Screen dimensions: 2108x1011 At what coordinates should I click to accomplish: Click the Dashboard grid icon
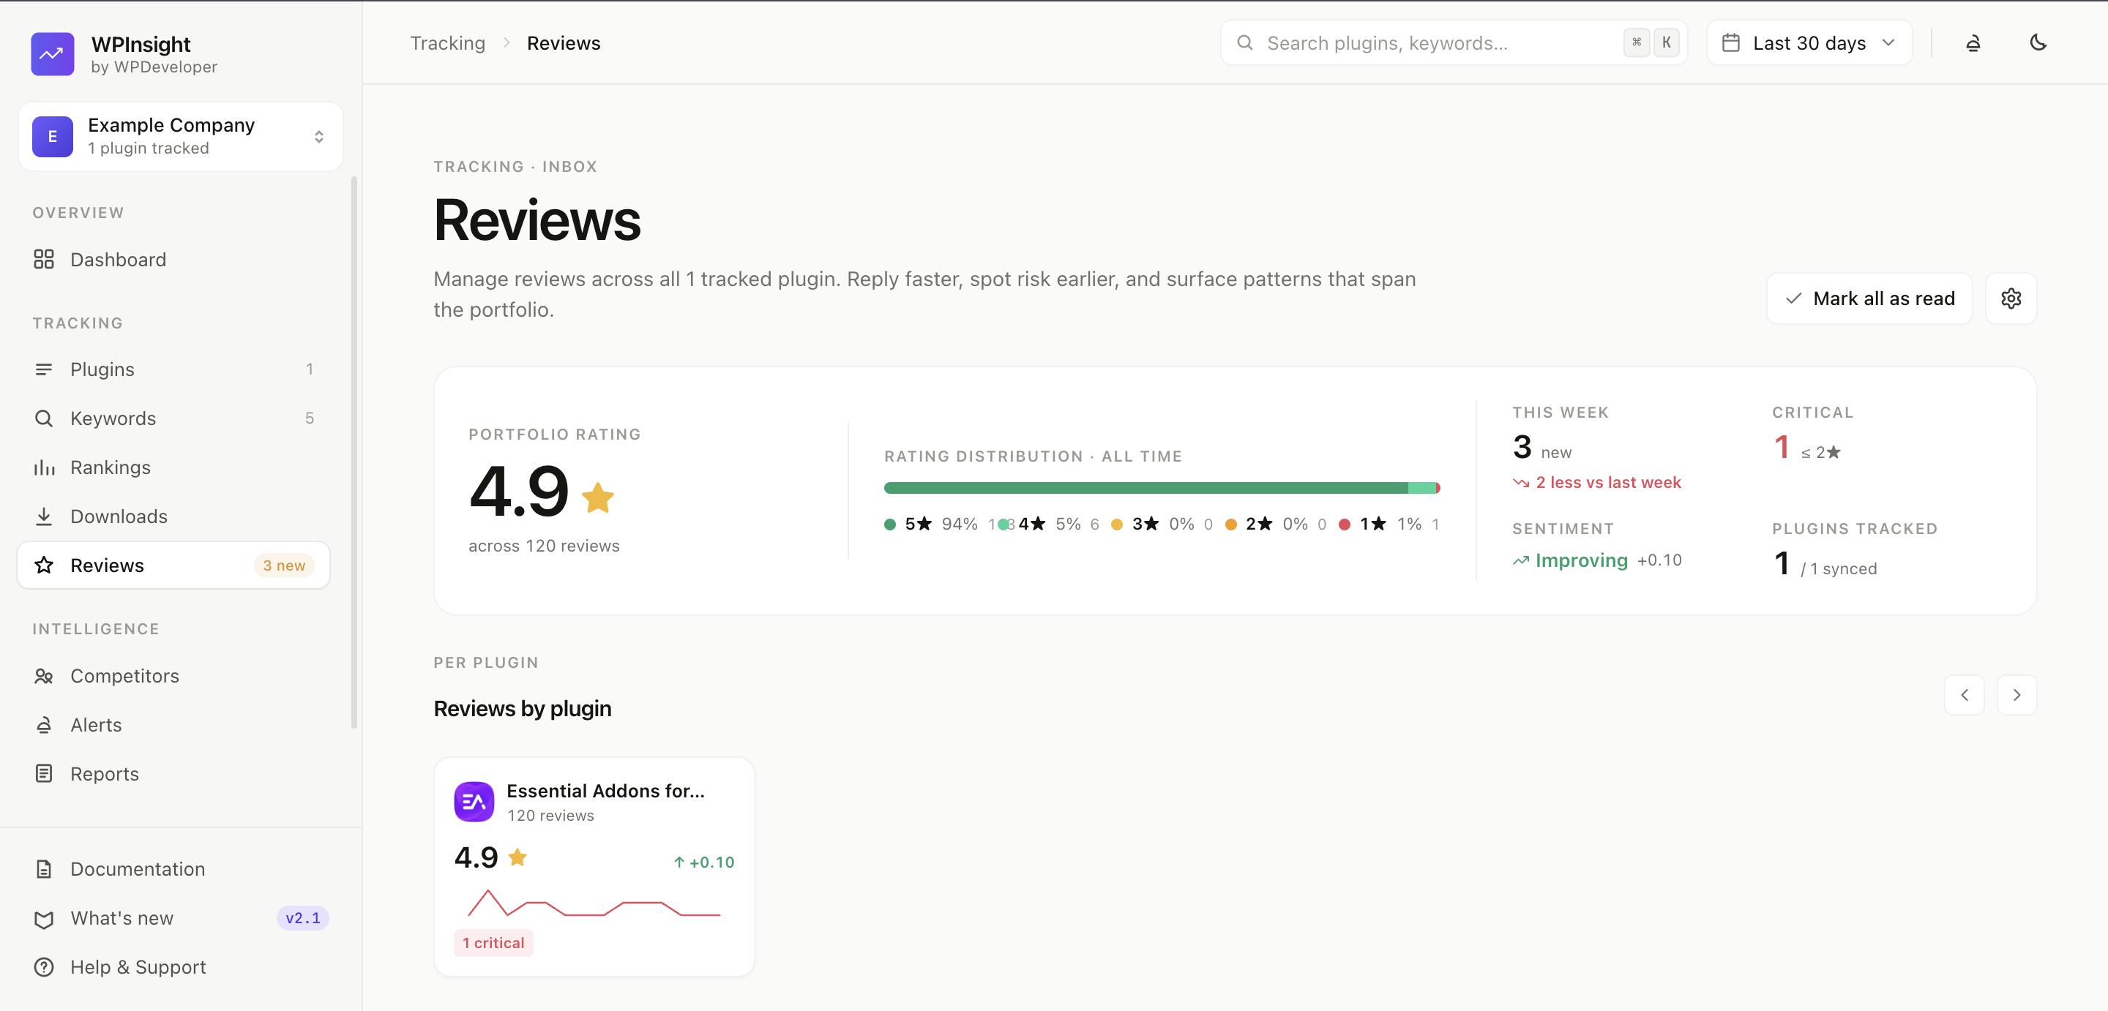pyautogui.click(x=44, y=259)
